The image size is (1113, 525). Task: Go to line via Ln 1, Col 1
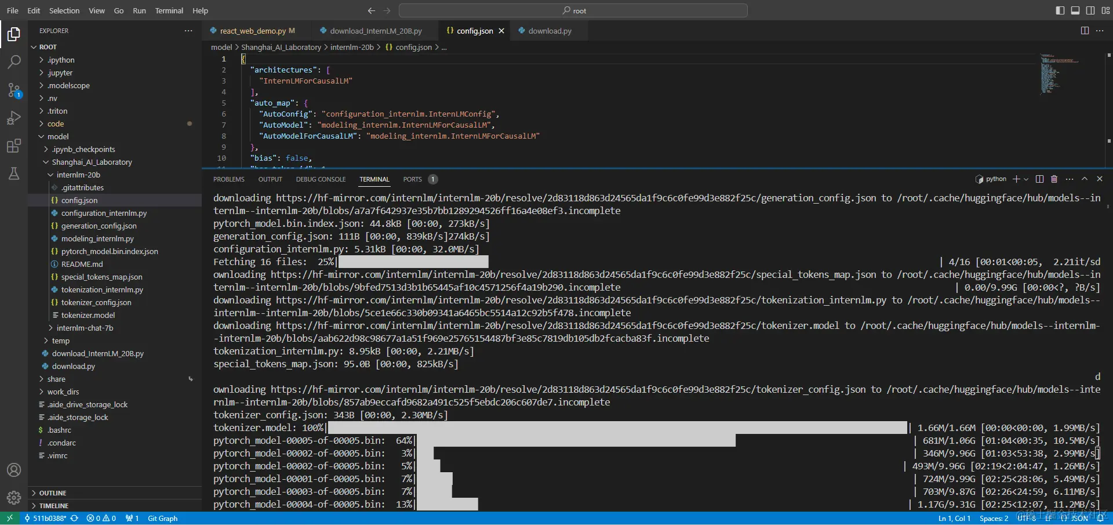point(954,519)
